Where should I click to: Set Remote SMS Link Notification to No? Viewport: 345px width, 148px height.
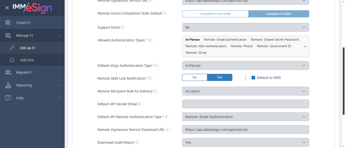[x=194, y=77]
